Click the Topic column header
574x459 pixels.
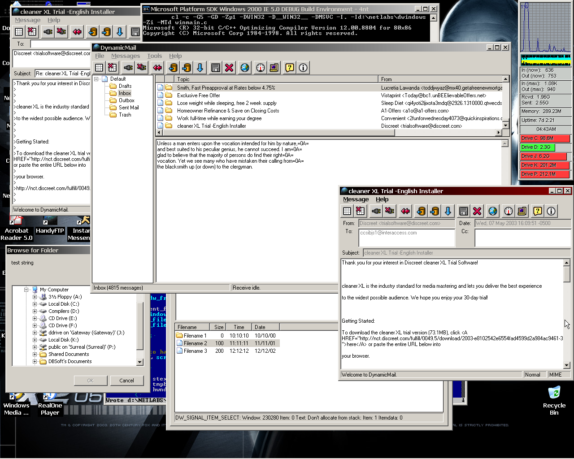(275, 79)
